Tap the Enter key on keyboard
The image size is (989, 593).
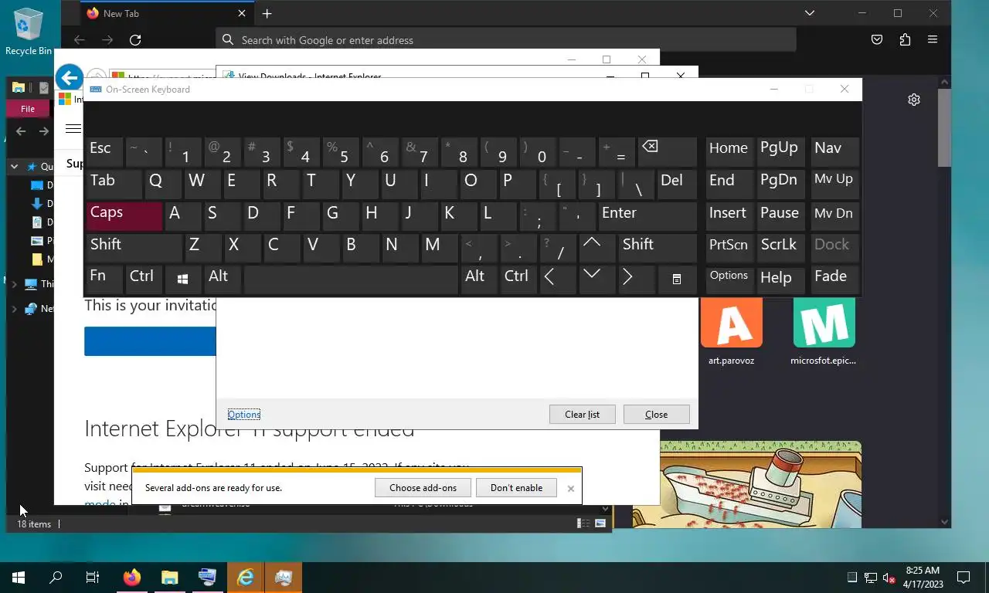click(x=646, y=216)
